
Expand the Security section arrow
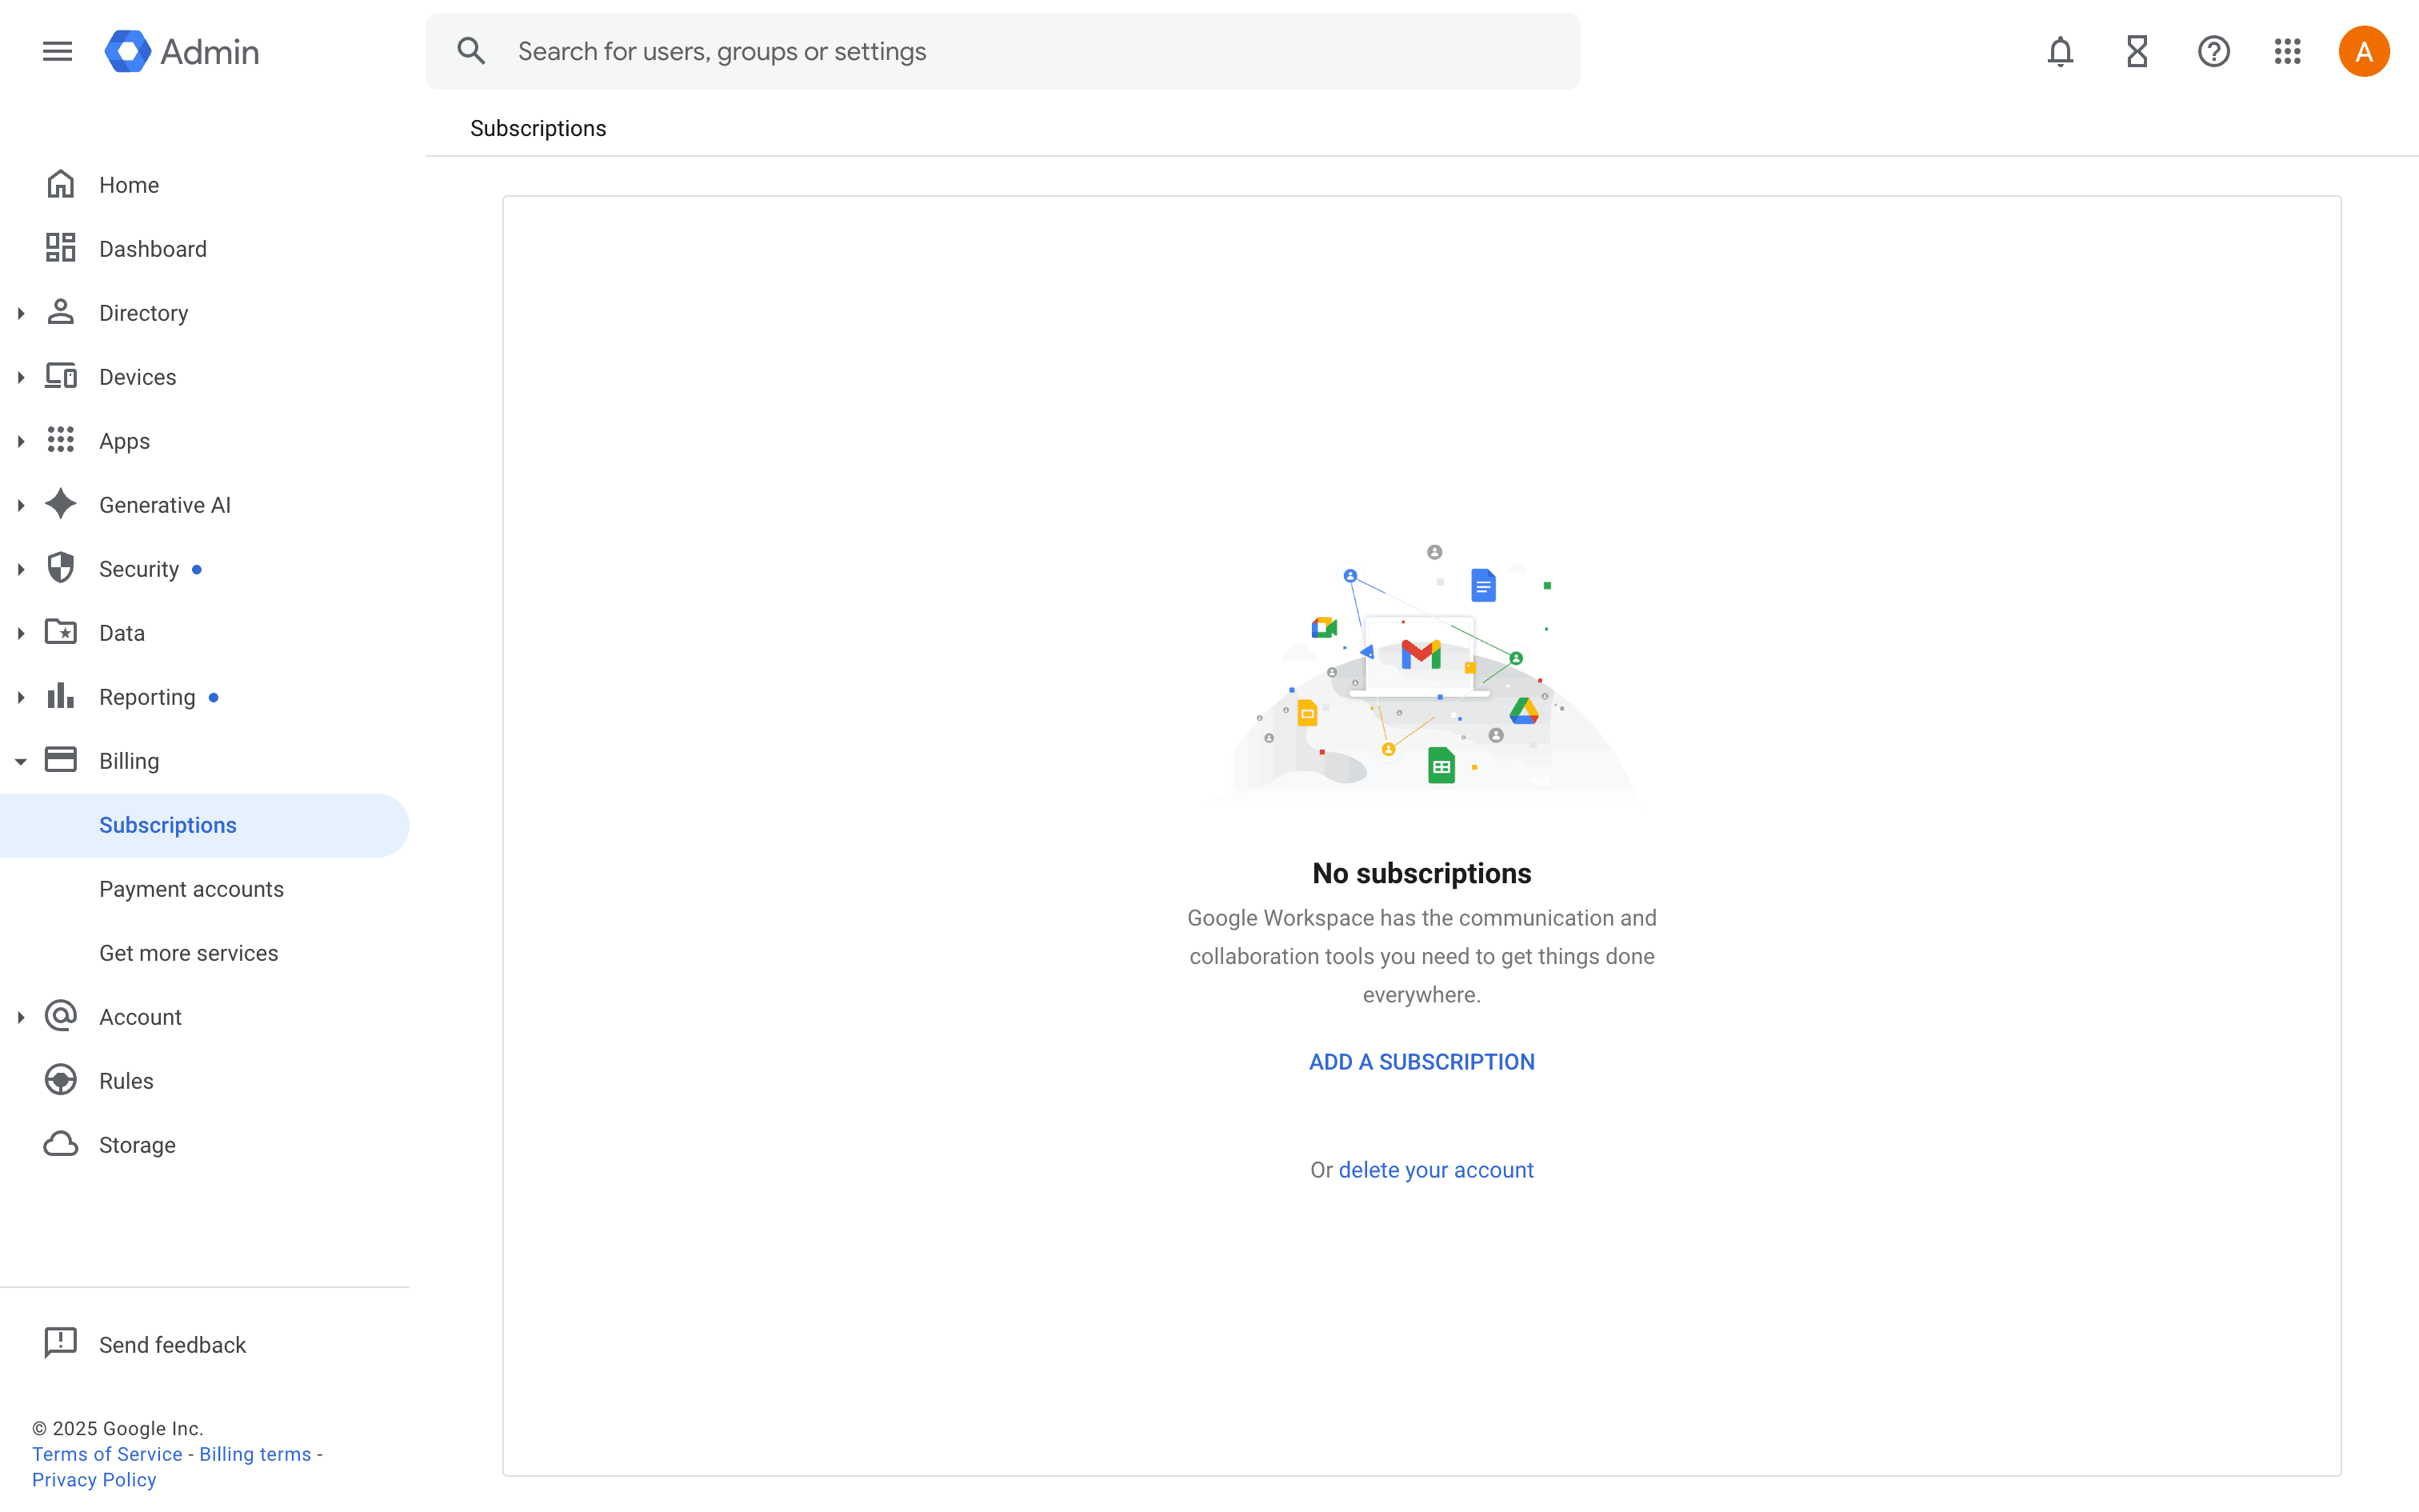point(20,569)
